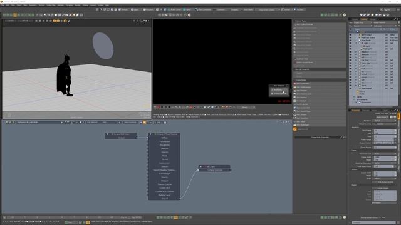
Task: Switch to the Properties tab
Action: [x=355, y=110]
